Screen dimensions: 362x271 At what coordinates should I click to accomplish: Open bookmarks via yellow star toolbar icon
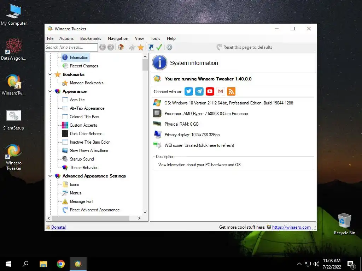(141, 47)
